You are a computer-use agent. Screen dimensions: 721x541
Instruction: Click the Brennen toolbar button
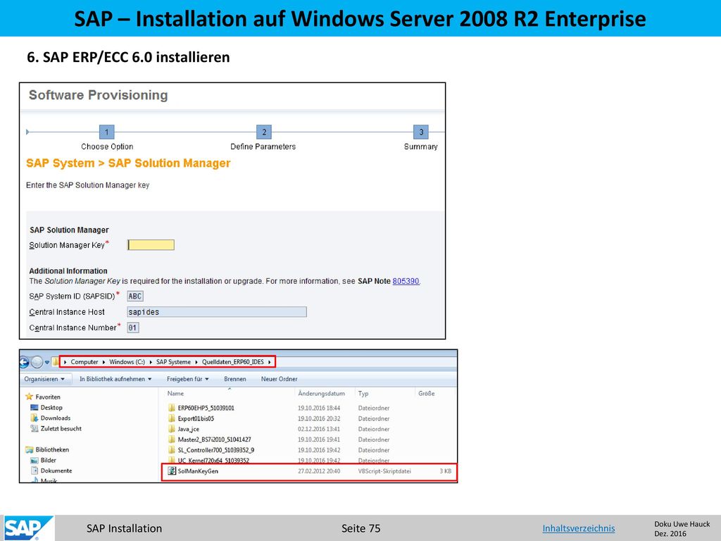pos(235,379)
